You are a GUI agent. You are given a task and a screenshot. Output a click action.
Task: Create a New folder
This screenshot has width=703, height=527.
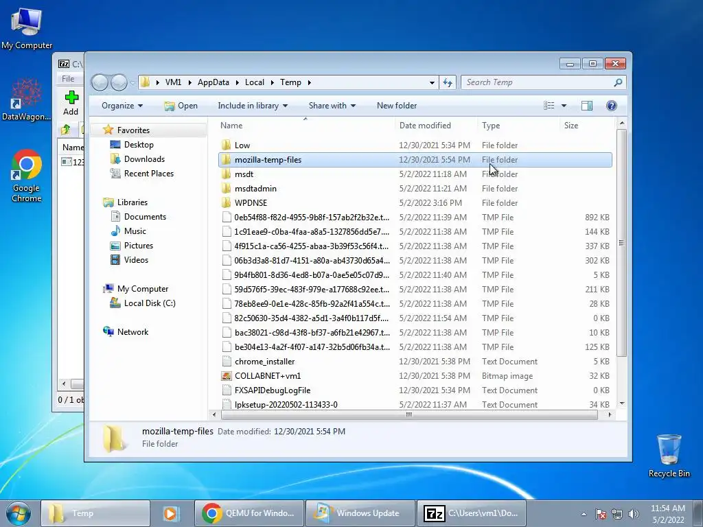pos(397,106)
